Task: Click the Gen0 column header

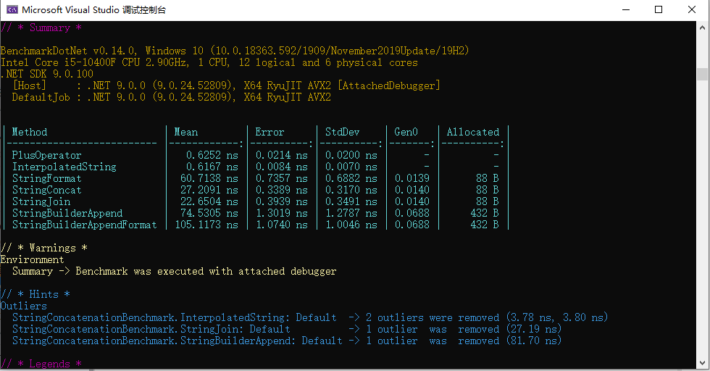Action: [406, 132]
